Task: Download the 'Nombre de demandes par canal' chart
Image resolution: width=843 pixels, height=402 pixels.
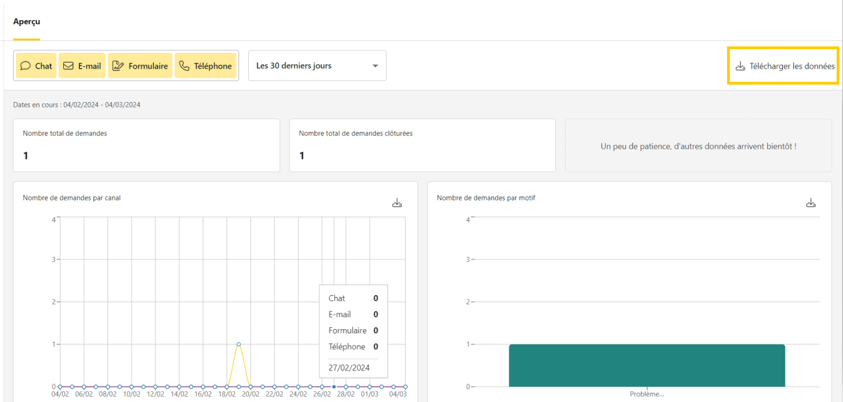Action: (x=397, y=203)
